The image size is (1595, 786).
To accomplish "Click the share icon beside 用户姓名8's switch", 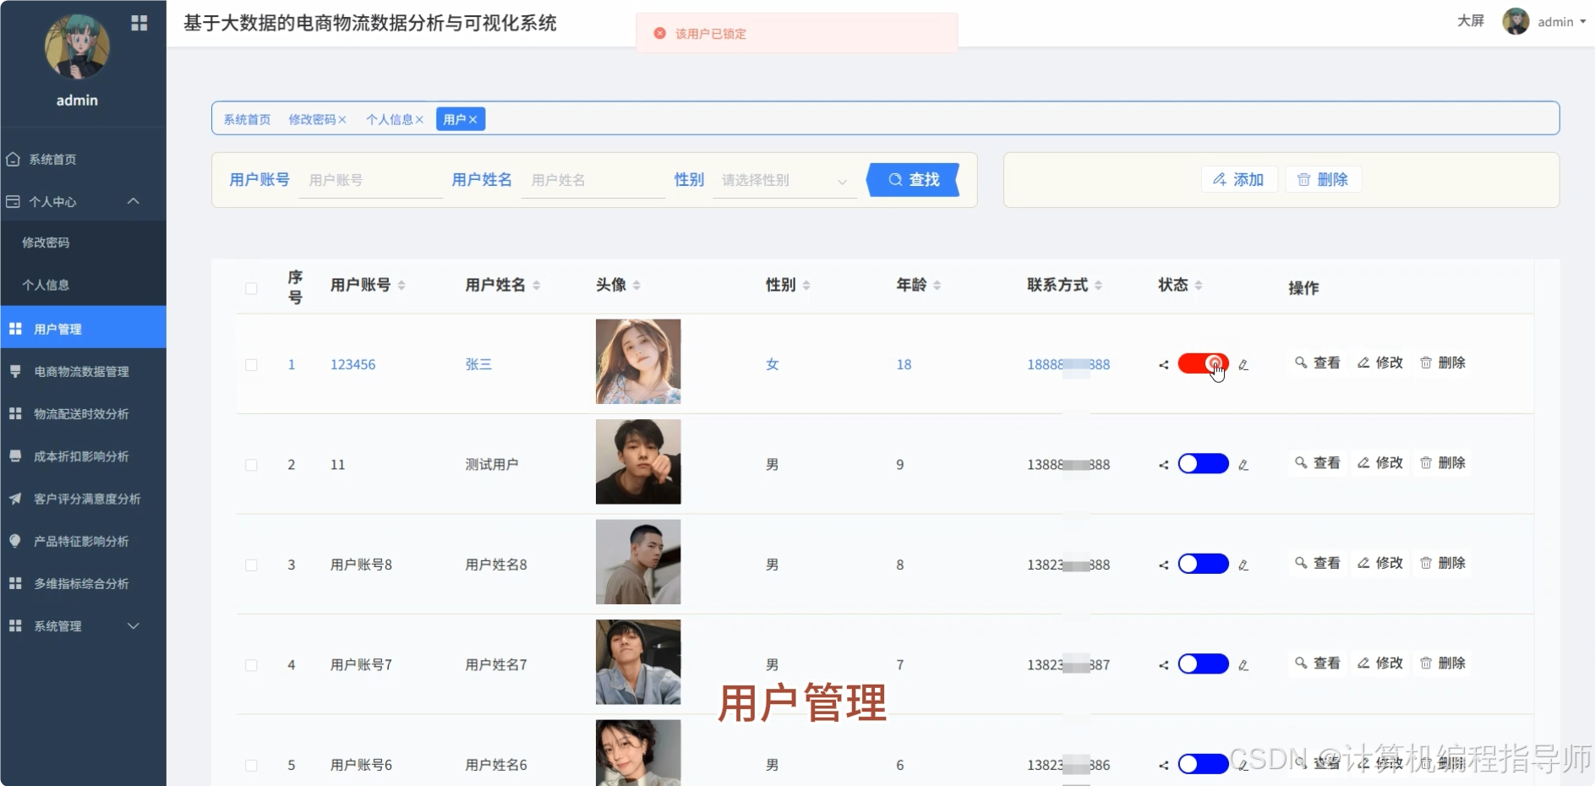I will (x=1164, y=565).
